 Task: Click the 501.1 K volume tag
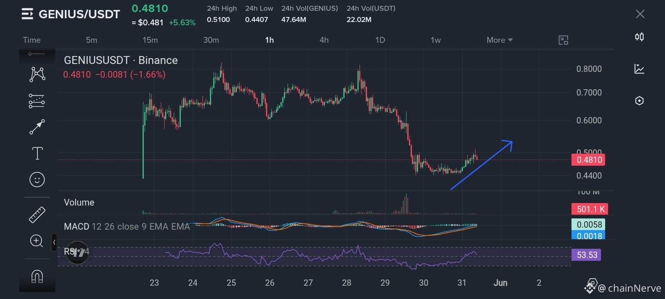pyautogui.click(x=589, y=209)
